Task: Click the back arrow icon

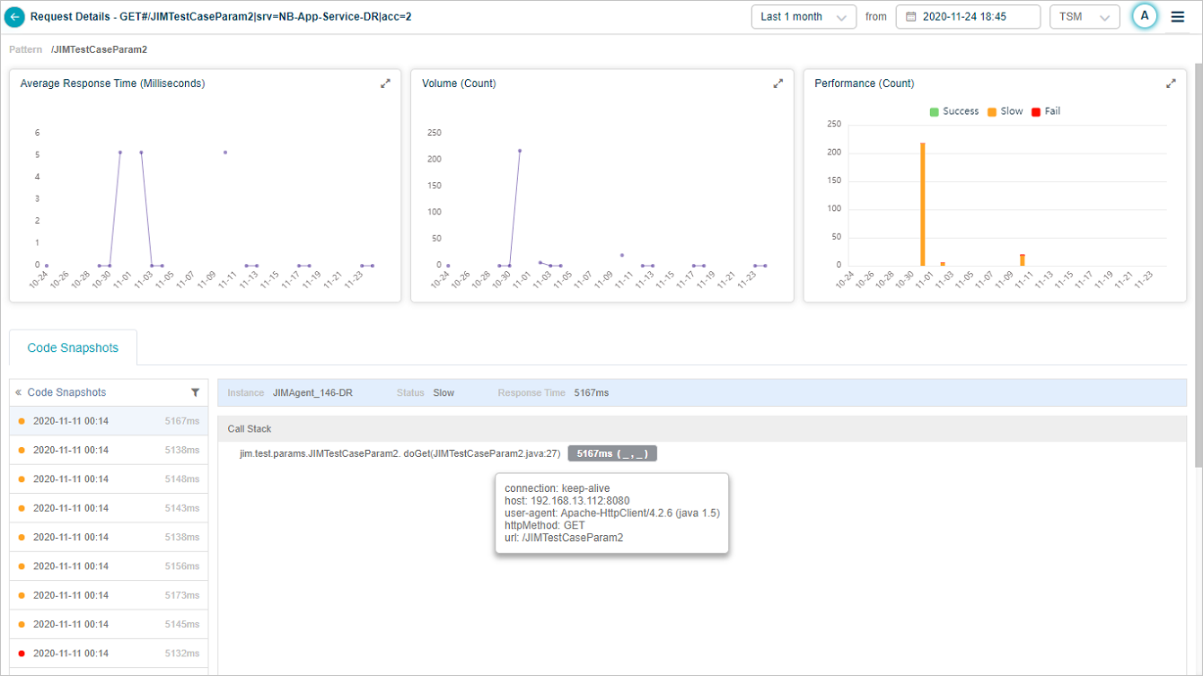Action: pyautogui.click(x=14, y=17)
